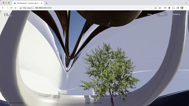
Task: Go to the Home nav item
Action: click(149, 14)
